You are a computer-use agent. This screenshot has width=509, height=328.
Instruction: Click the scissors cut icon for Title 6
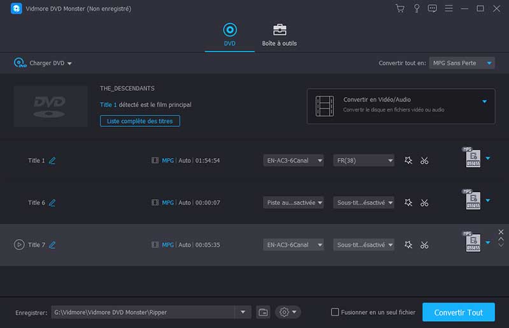point(424,203)
